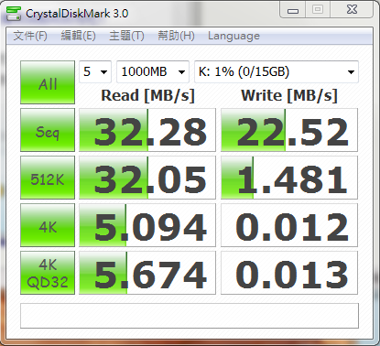Screen dimensions: 380x346
Task: Open the test count dropdown showing 5
Action: click(x=95, y=72)
